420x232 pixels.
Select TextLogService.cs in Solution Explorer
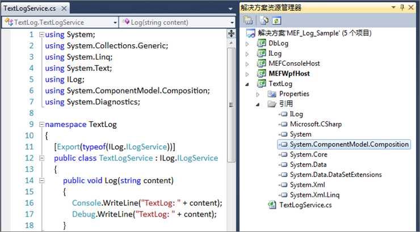[x=305, y=205]
